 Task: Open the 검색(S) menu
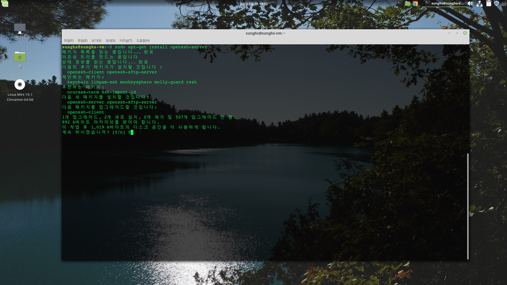coord(110,41)
